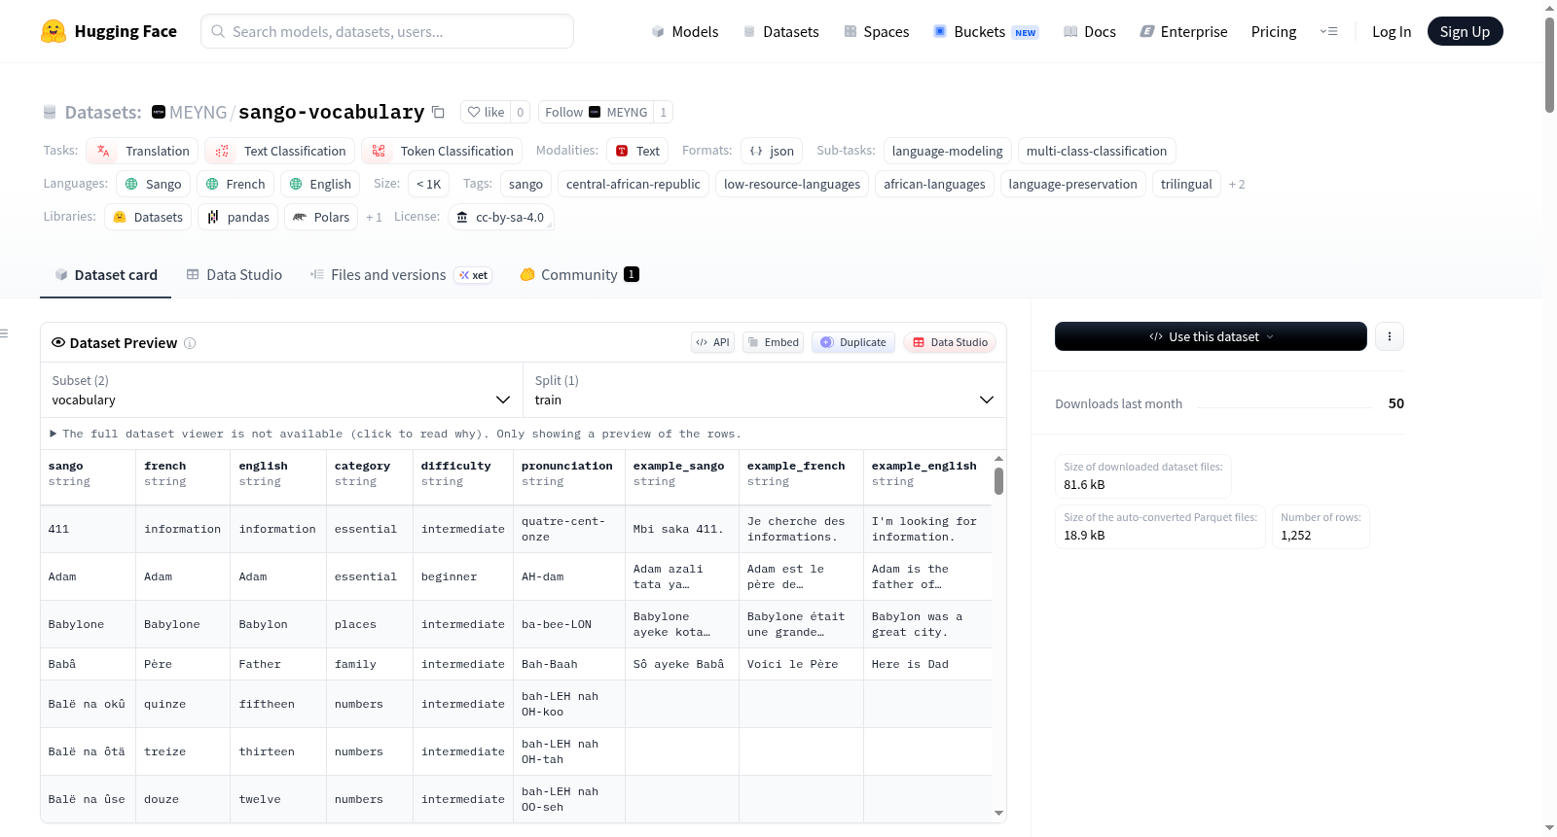
Task: Click the Text modality tag
Action: tap(637, 151)
